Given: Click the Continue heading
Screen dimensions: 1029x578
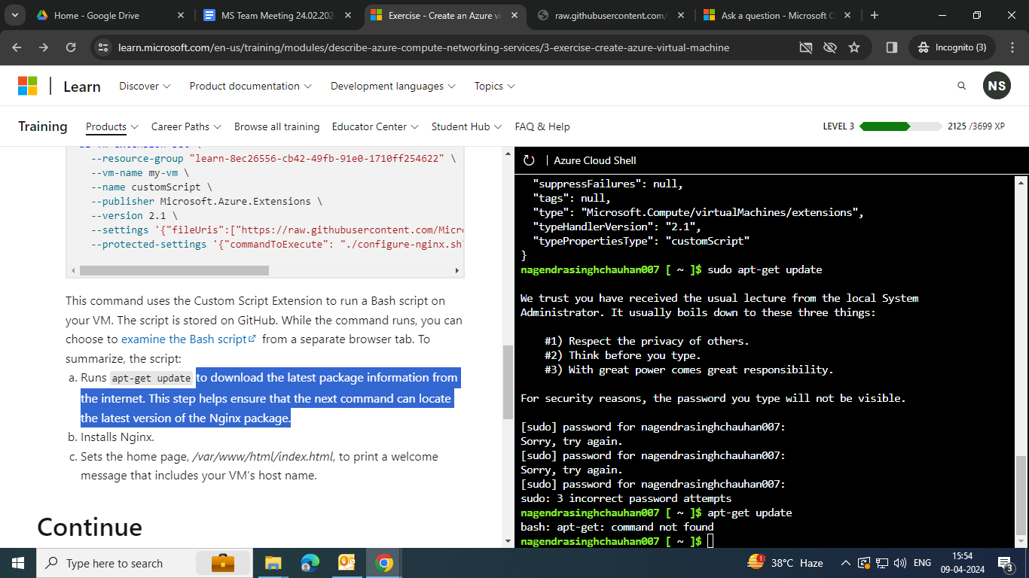Looking at the screenshot, I should 90,527.
